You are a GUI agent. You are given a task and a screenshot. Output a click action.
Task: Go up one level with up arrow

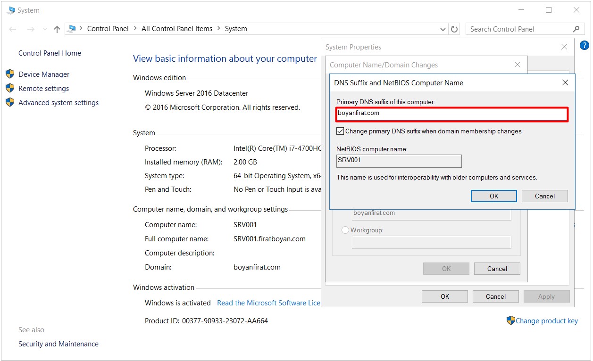click(x=57, y=29)
